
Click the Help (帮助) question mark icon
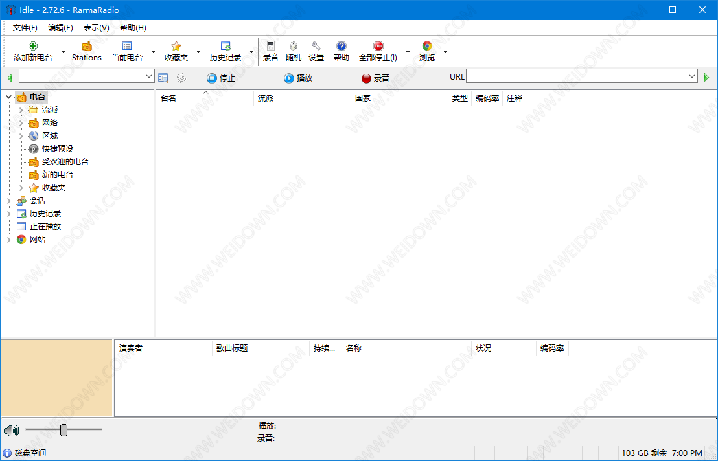(341, 46)
